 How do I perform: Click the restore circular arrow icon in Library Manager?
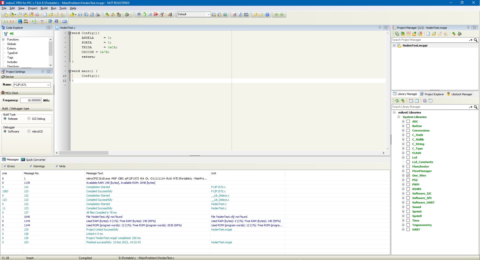pos(431,101)
